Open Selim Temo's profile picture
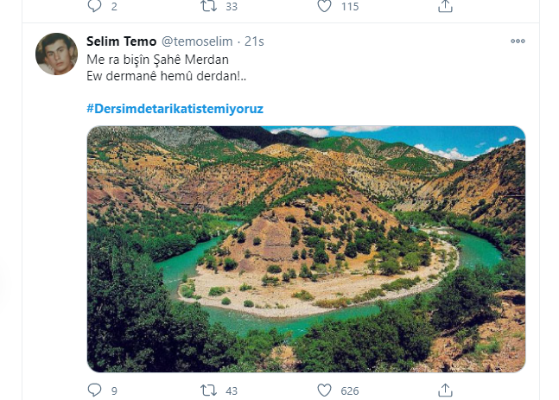Viewport: 559px width, 400px height. tap(57, 54)
